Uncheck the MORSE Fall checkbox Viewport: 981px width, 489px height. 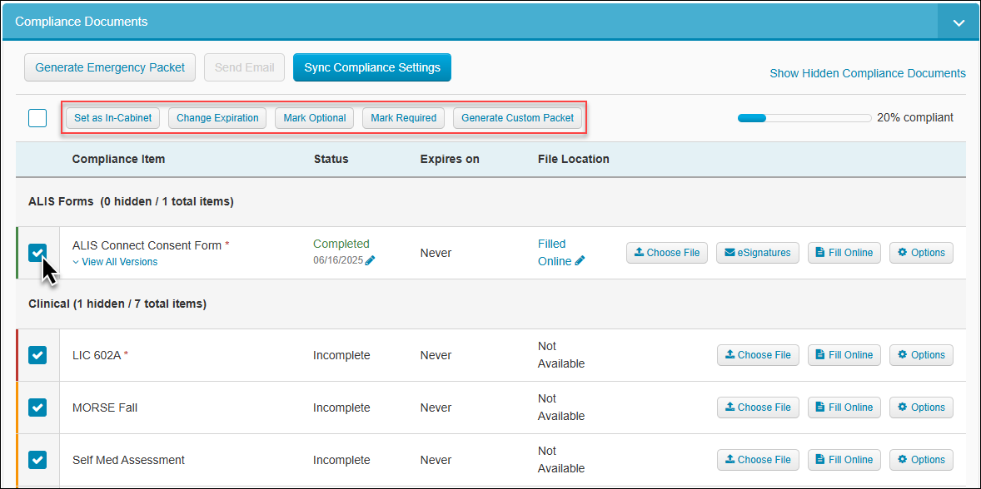pos(37,407)
